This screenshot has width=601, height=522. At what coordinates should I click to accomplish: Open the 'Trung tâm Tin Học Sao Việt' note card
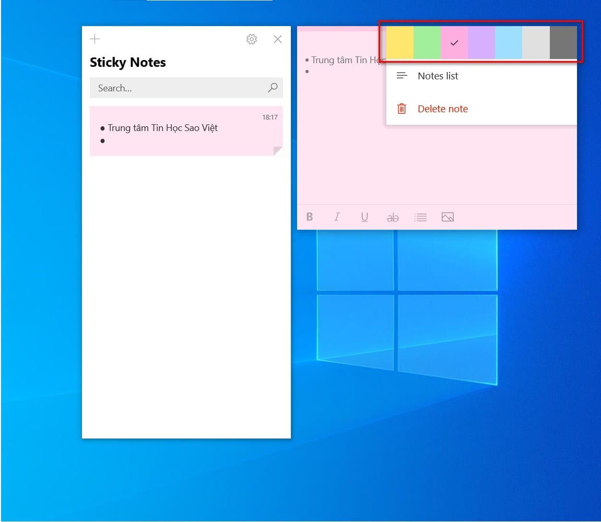click(186, 131)
